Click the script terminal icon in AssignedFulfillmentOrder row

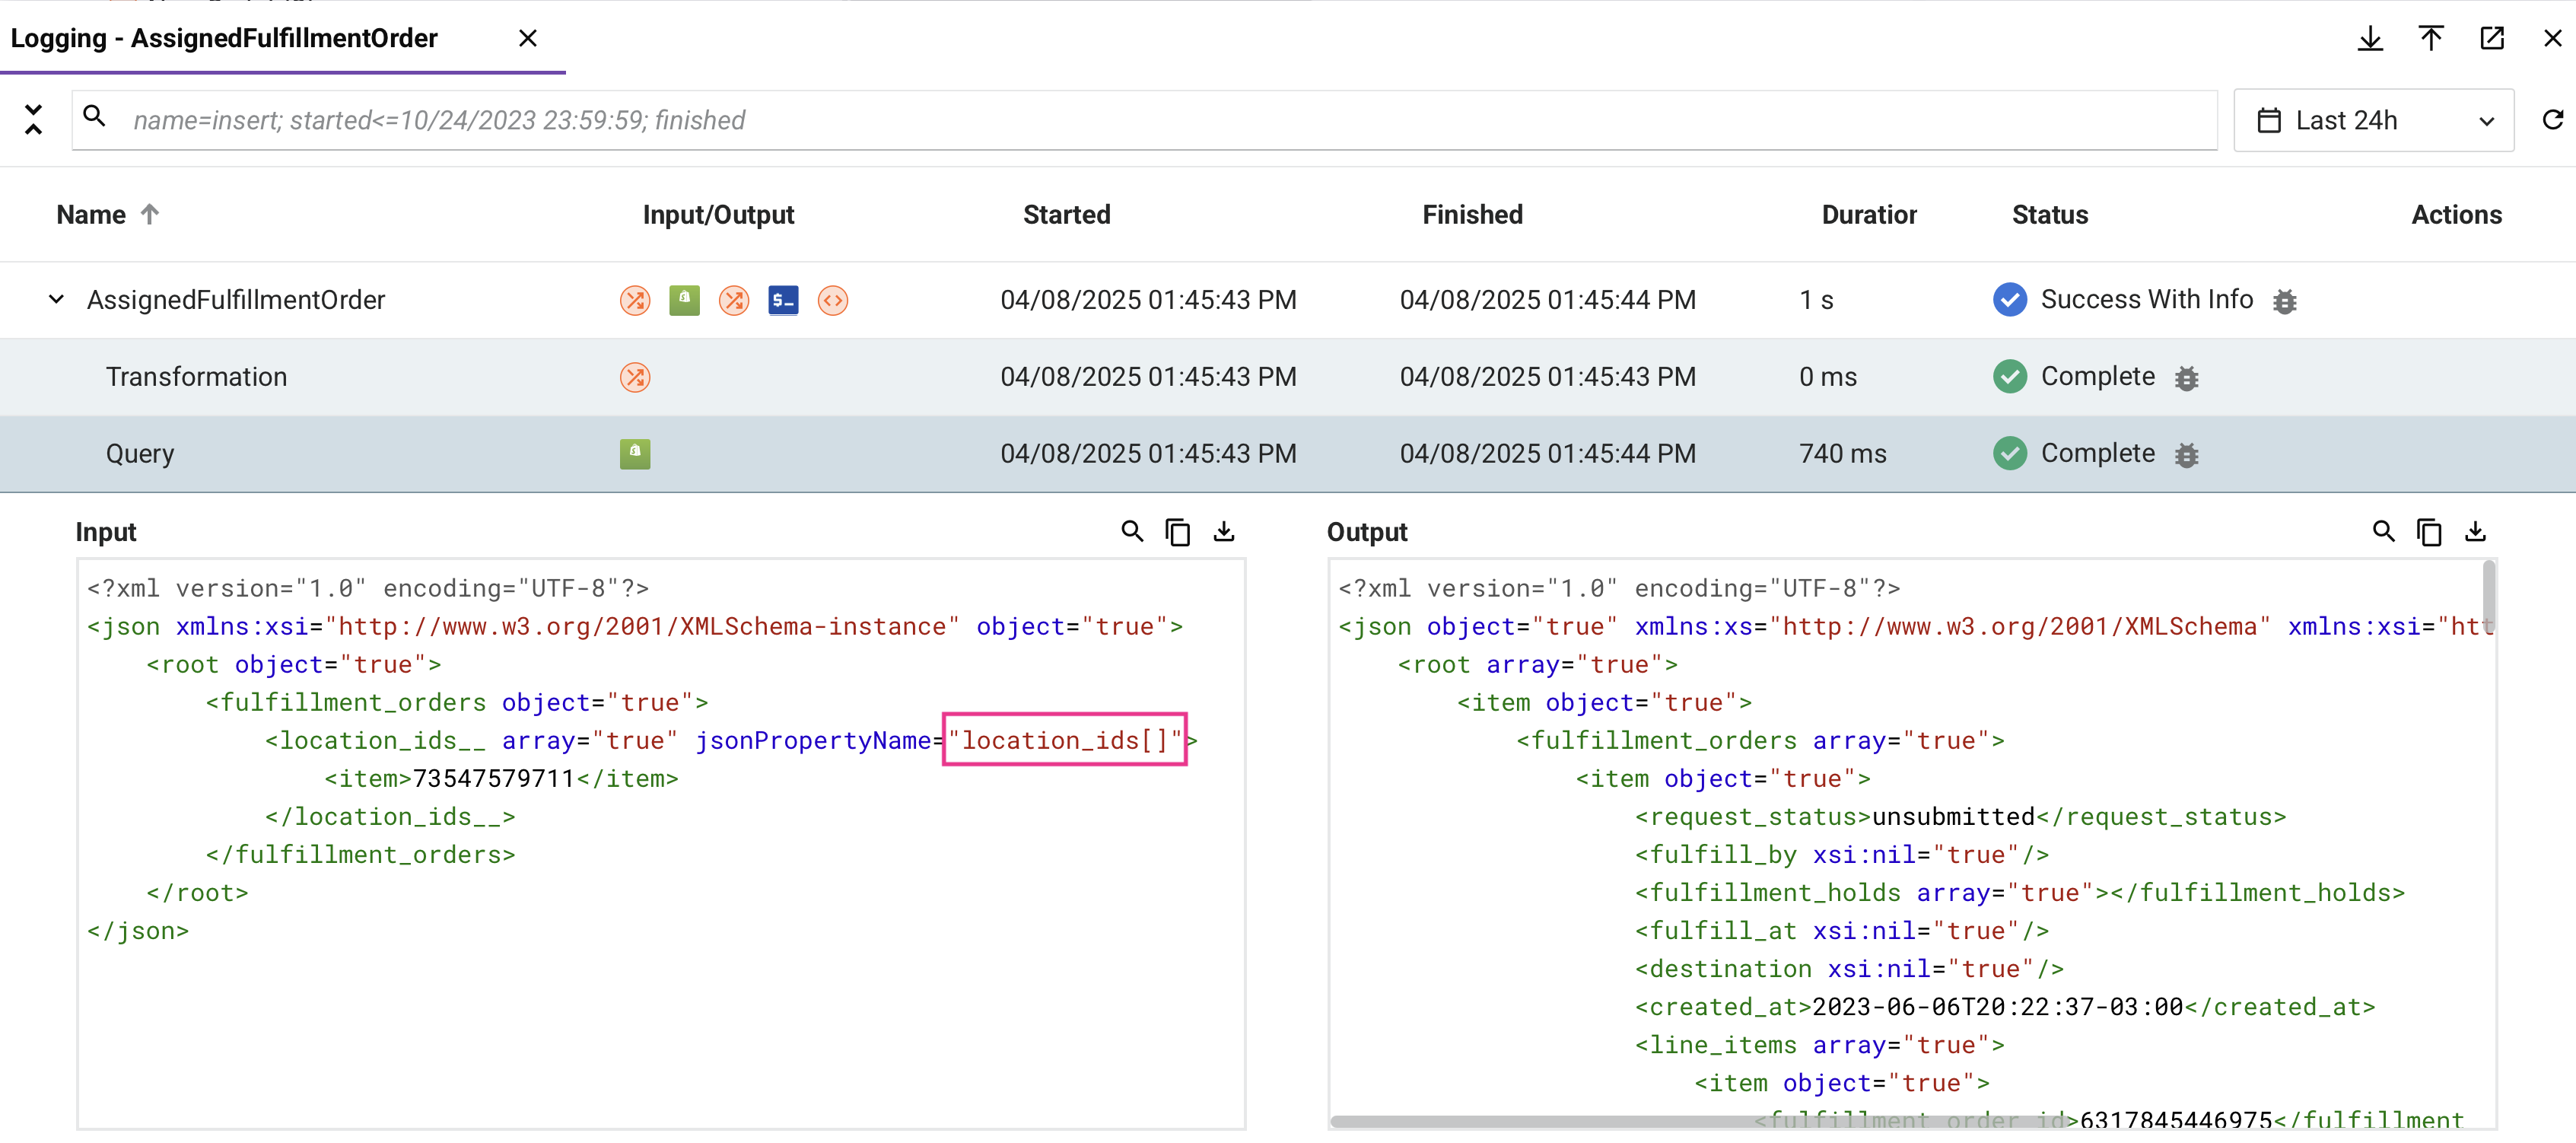click(783, 300)
